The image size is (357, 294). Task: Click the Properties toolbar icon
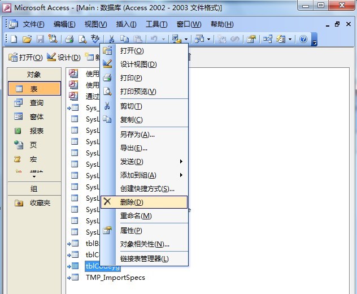tap(251, 39)
